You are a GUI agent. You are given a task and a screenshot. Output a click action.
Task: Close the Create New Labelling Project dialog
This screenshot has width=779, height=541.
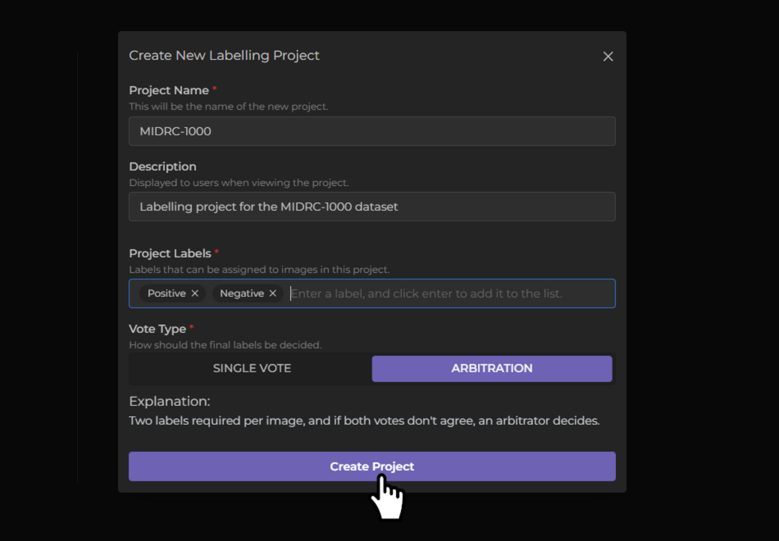coord(607,56)
